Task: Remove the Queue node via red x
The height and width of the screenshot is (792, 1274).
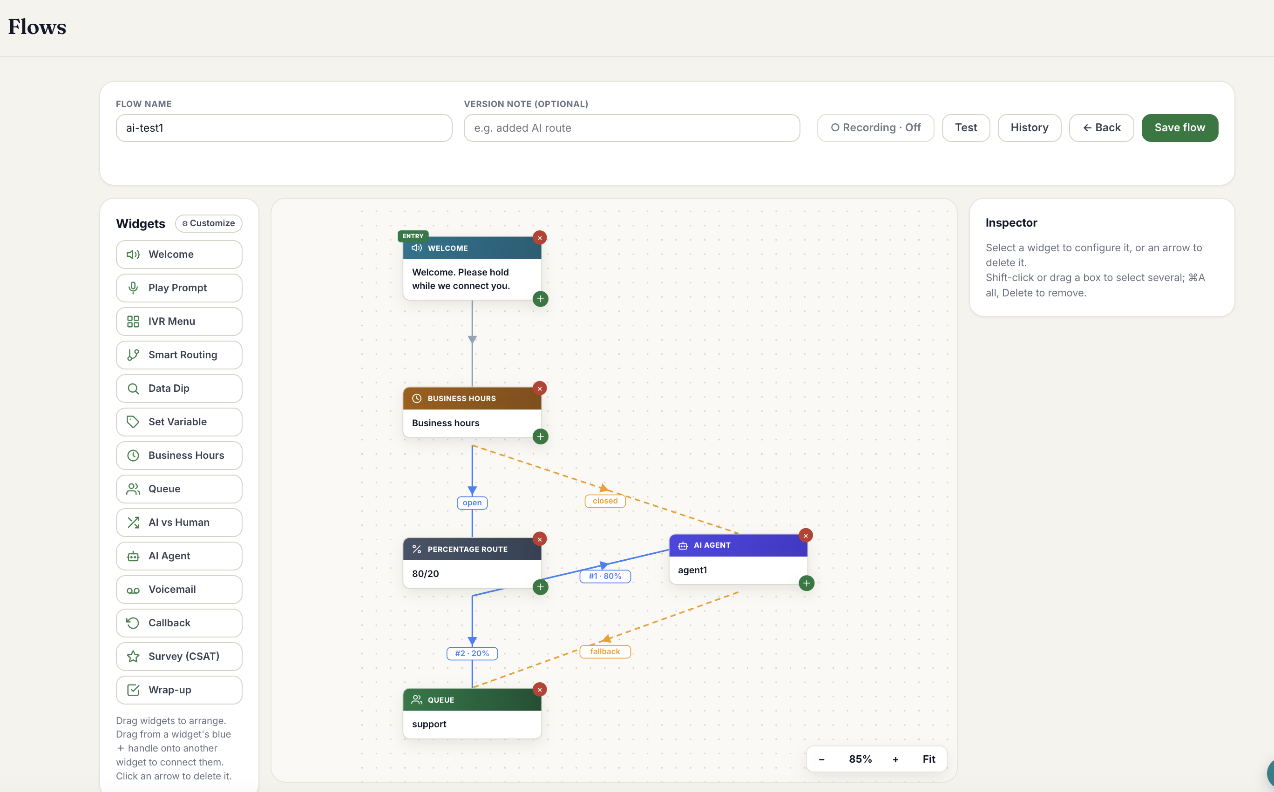Action: (540, 690)
